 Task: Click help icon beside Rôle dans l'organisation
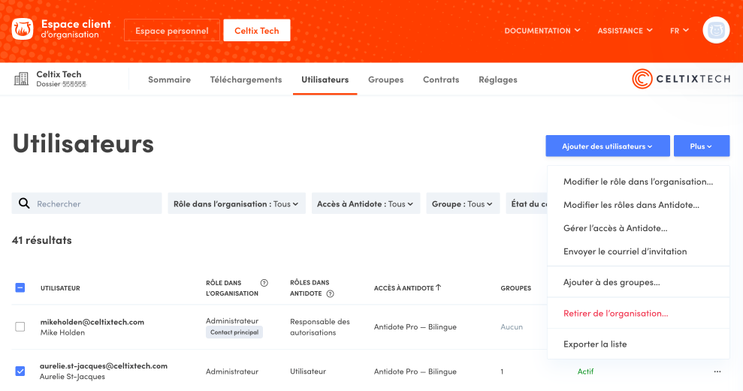(264, 283)
